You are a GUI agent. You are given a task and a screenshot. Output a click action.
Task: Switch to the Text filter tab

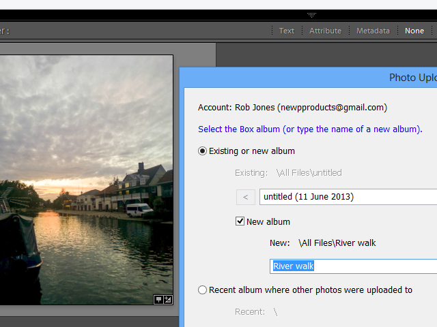pyautogui.click(x=287, y=31)
